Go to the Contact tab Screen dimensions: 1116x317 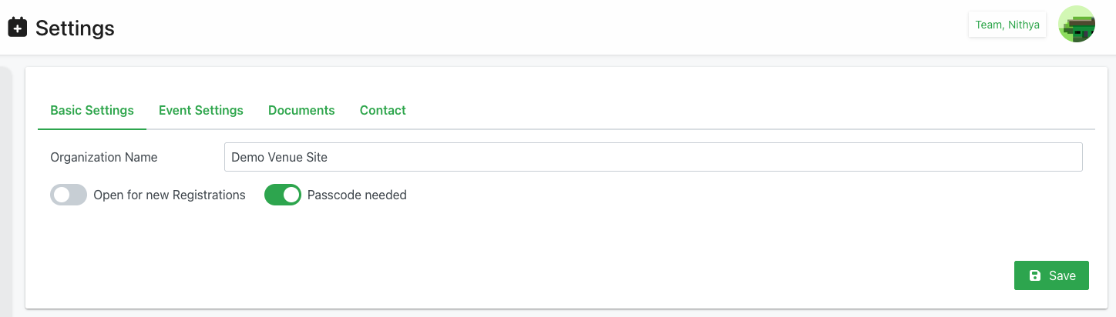pos(383,110)
